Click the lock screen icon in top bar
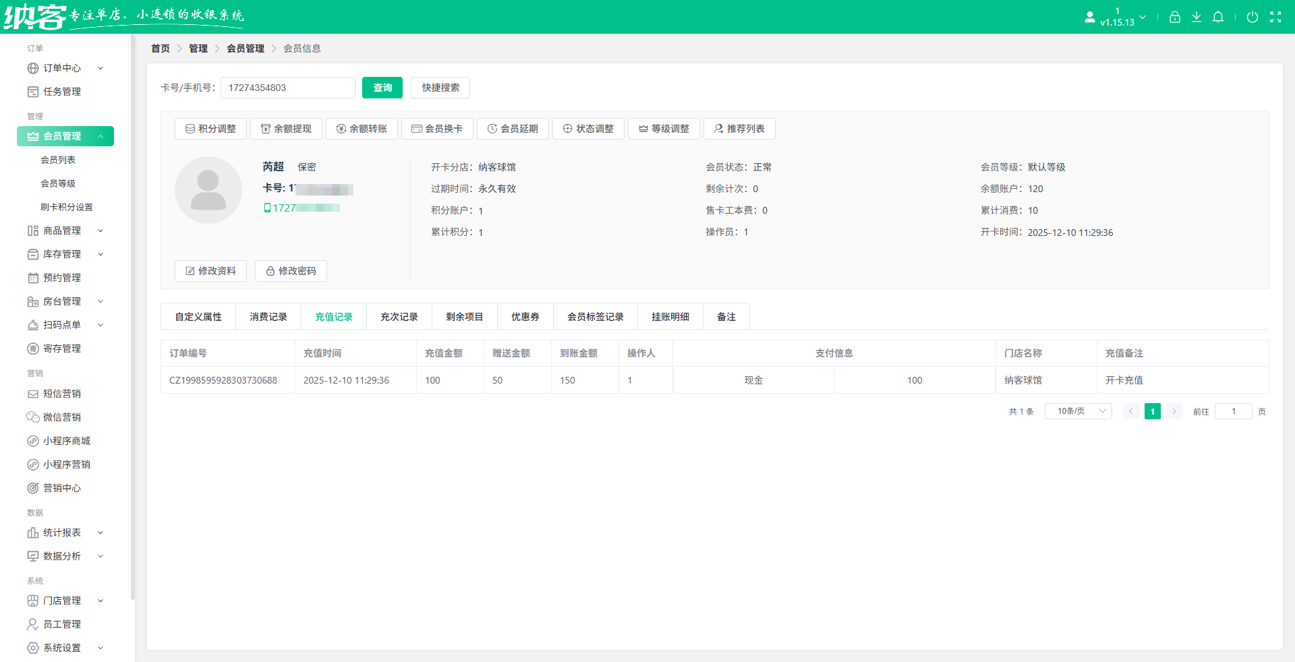 (x=1174, y=17)
